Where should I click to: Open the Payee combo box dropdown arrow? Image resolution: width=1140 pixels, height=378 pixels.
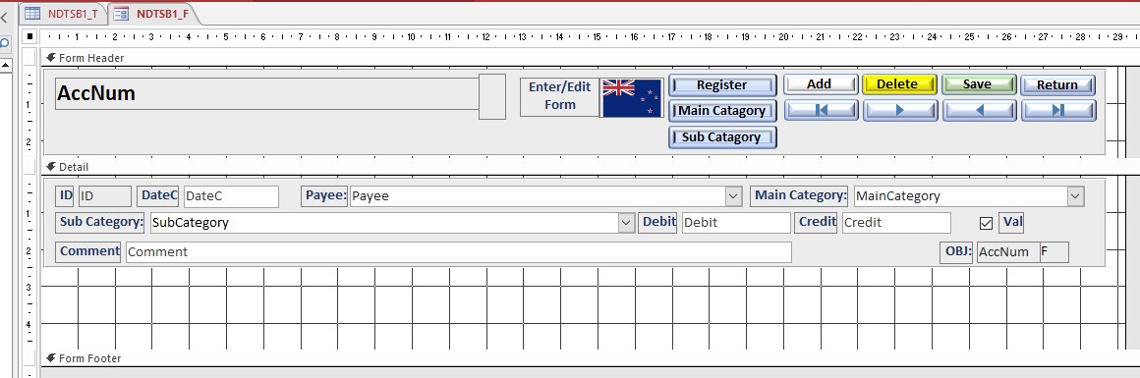point(733,195)
